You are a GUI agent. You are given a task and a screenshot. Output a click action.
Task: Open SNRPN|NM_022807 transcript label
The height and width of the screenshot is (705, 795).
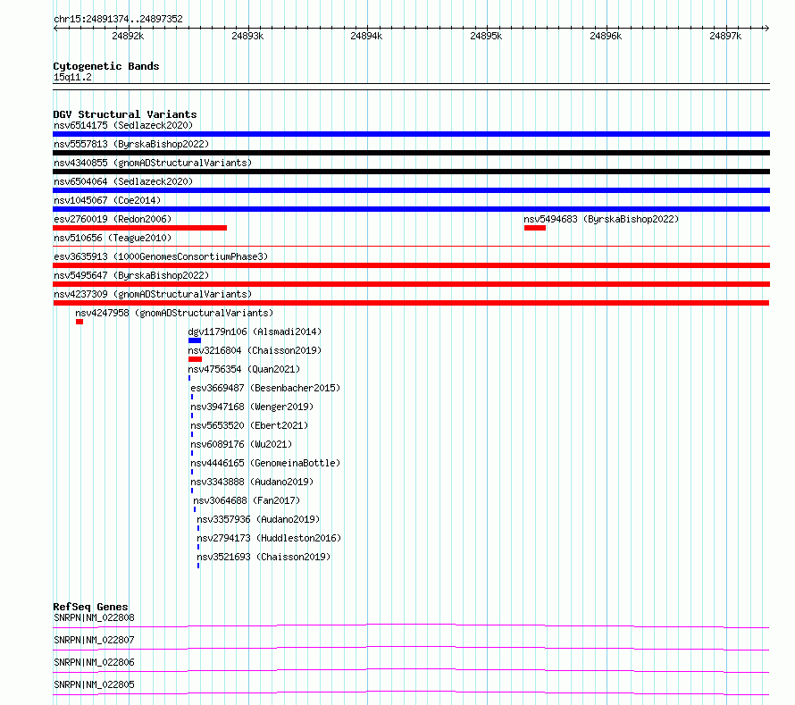tap(95, 640)
